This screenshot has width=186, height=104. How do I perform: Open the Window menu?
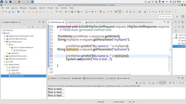64,8
